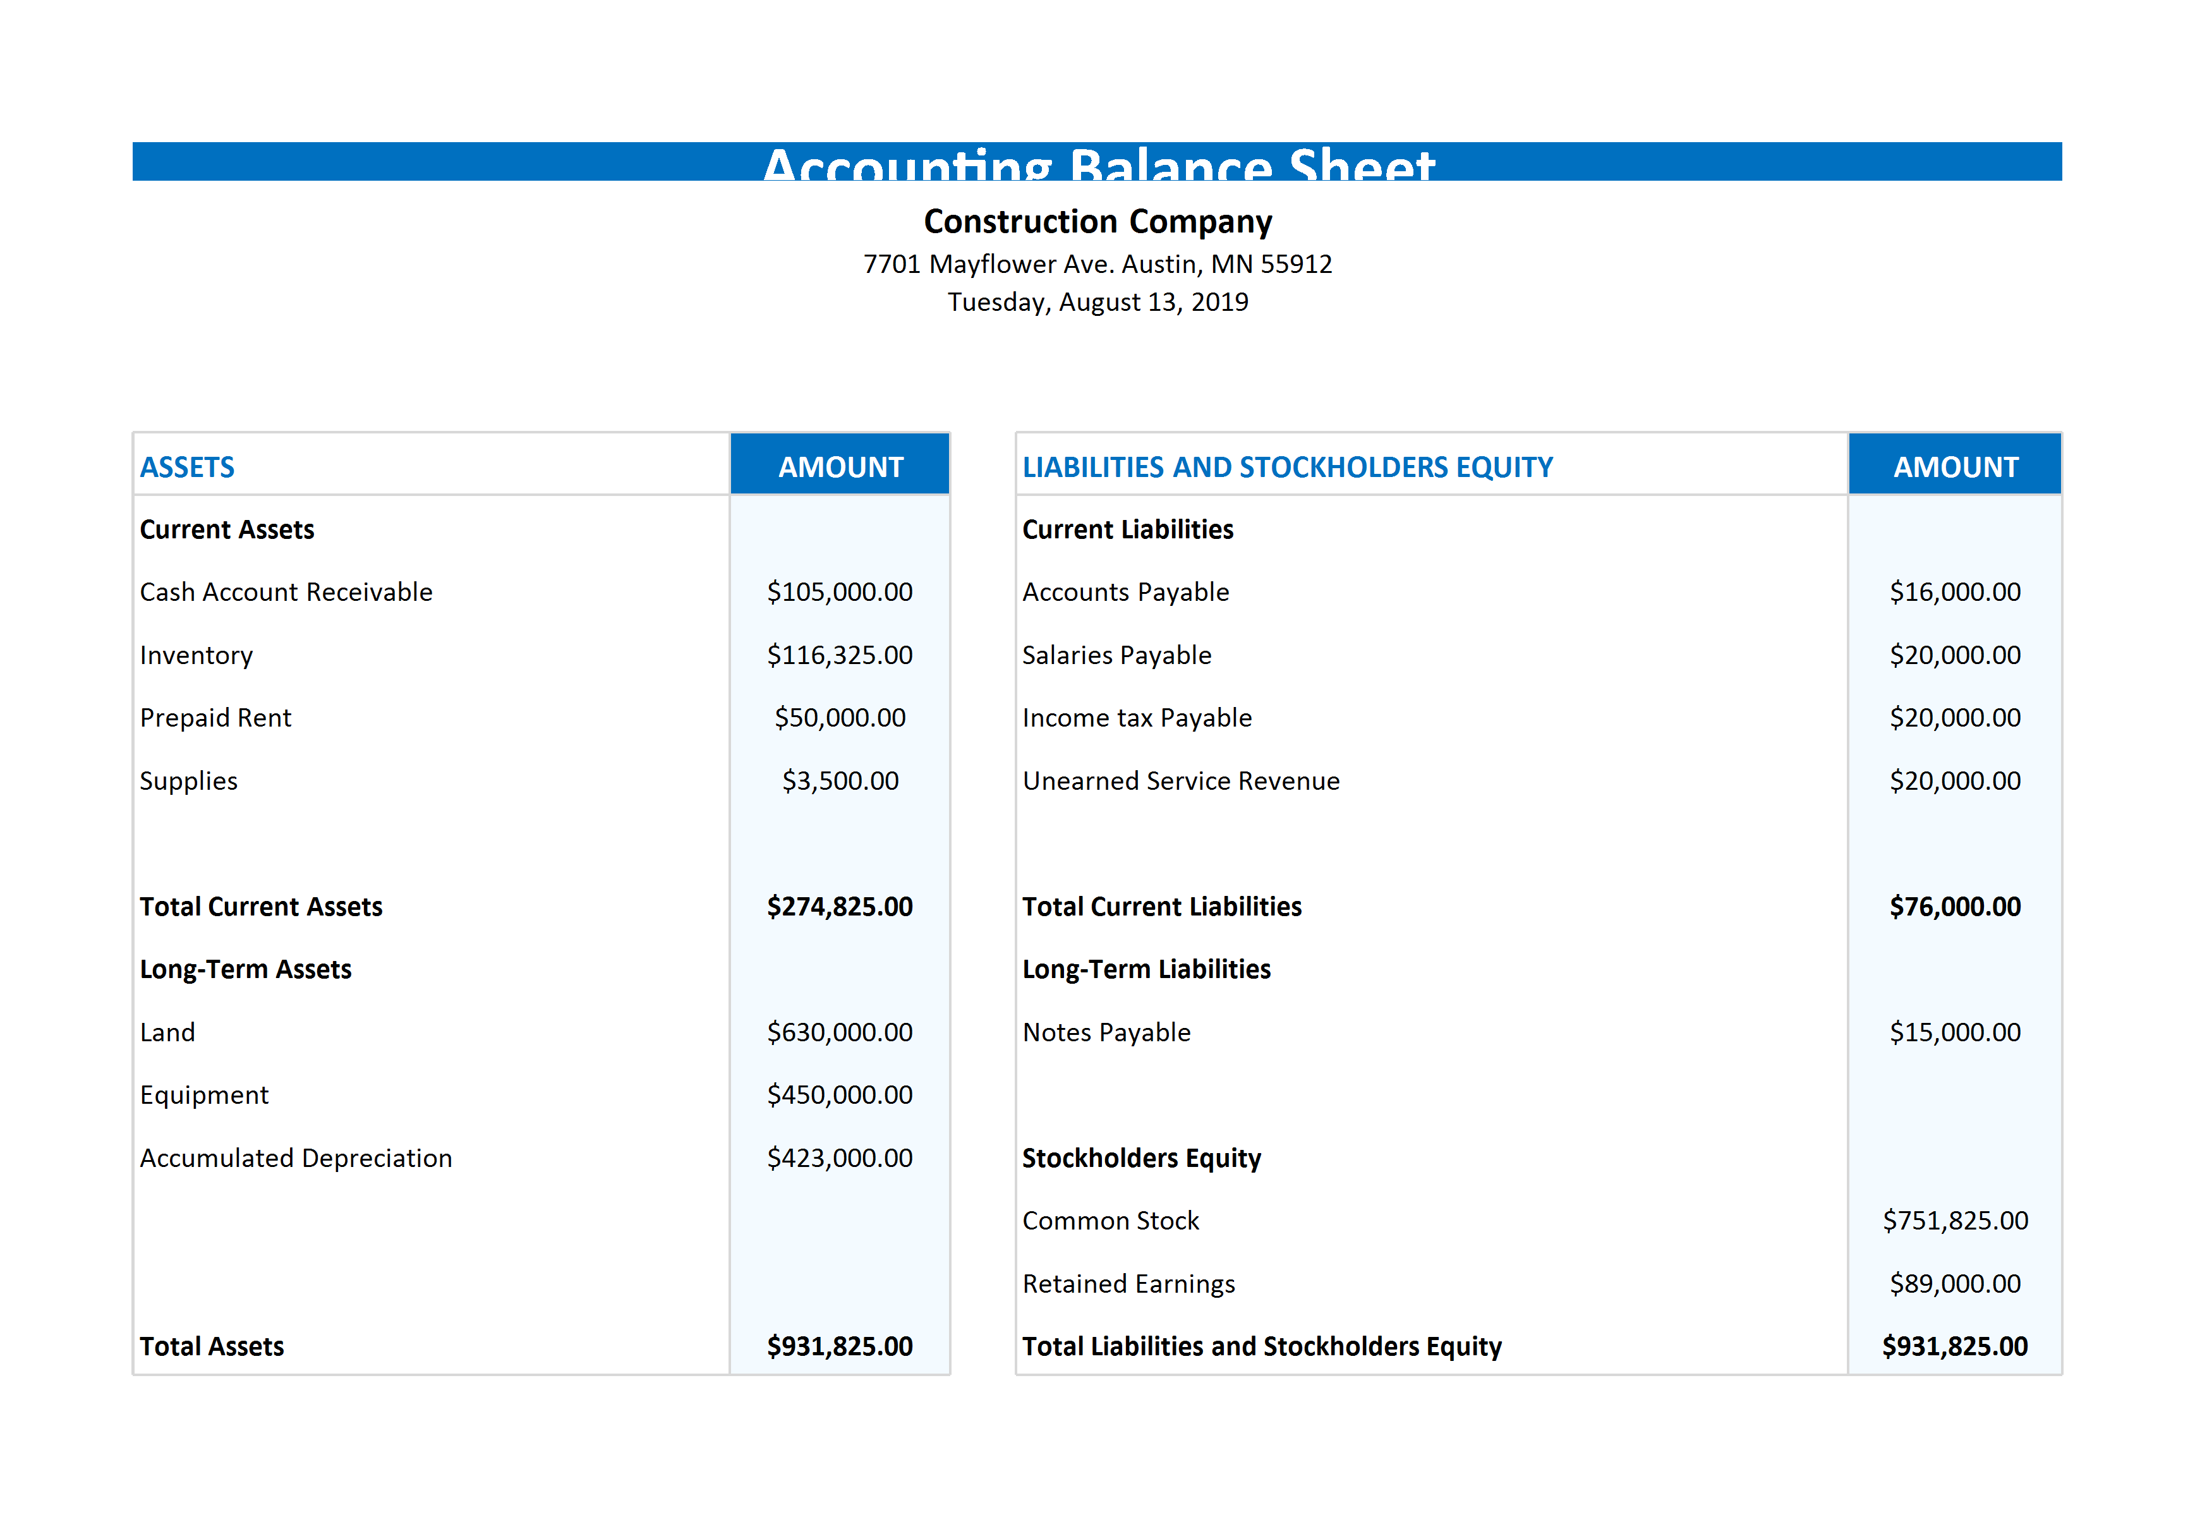
Task: Click the 'Accounts Payable' row label
Action: (1127, 592)
